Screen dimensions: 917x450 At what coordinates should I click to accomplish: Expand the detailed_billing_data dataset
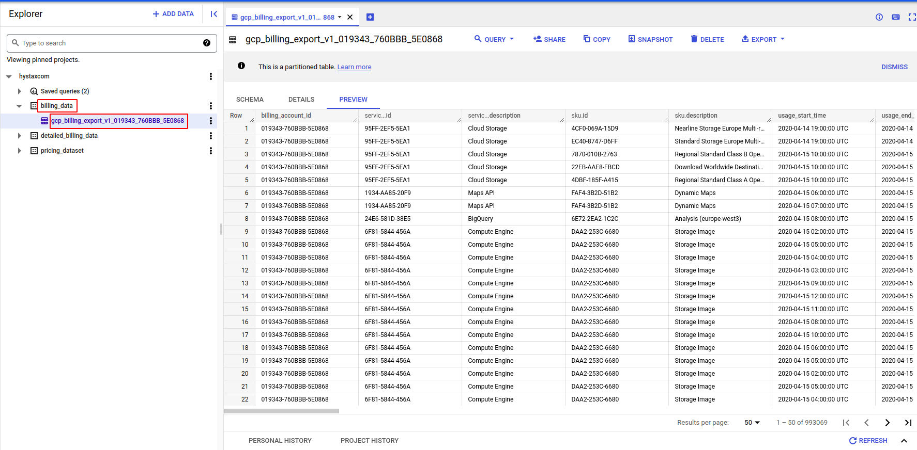pos(20,136)
